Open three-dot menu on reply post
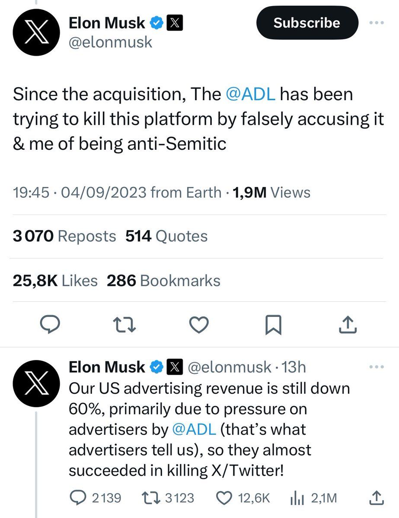The width and height of the screenshot is (399, 518). pos(377,367)
